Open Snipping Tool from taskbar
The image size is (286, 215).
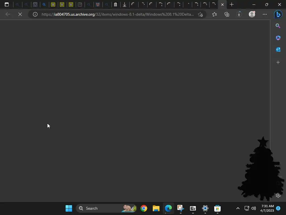click(x=181, y=208)
